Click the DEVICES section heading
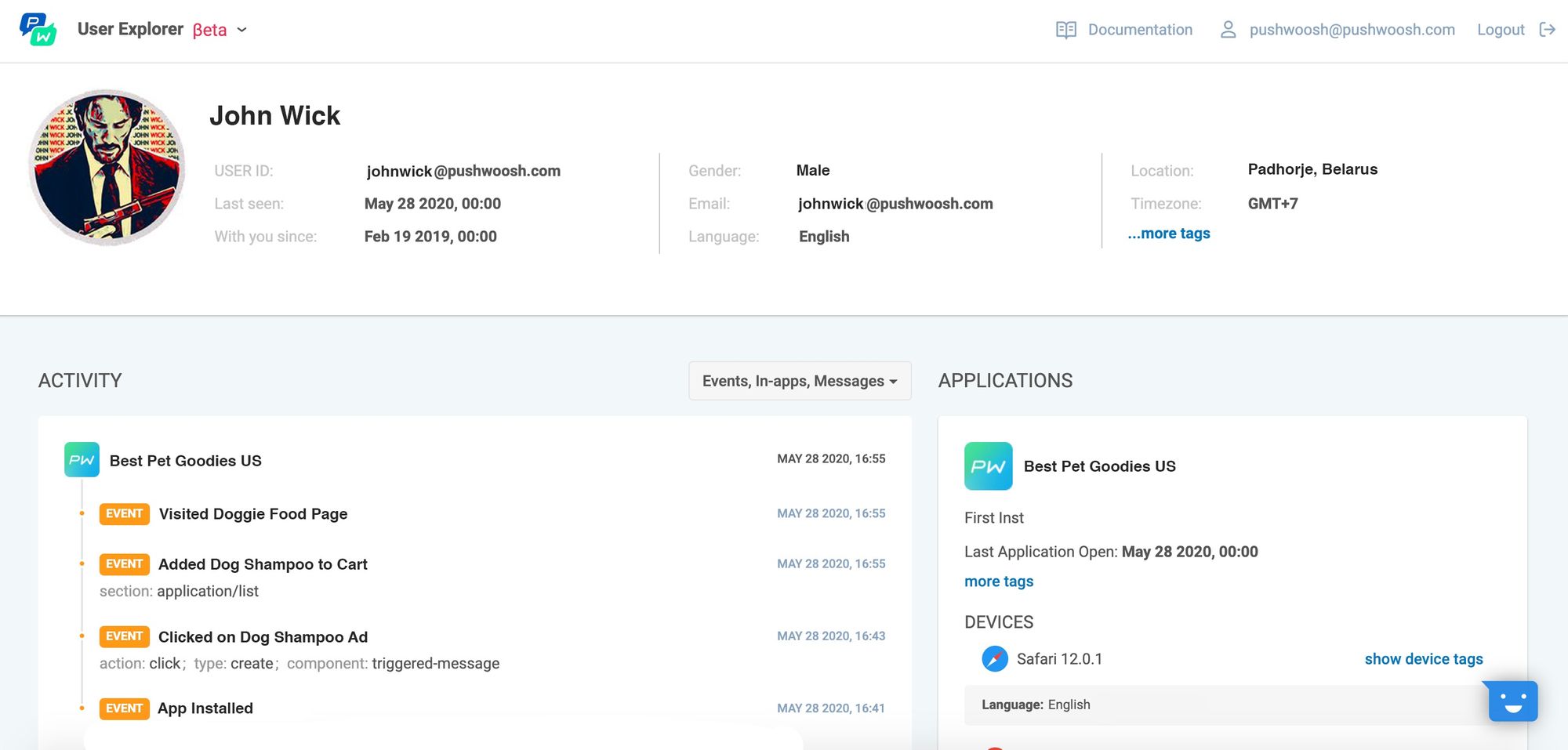The width and height of the screenshot is (1568, 750). click(x=999, y=622)
